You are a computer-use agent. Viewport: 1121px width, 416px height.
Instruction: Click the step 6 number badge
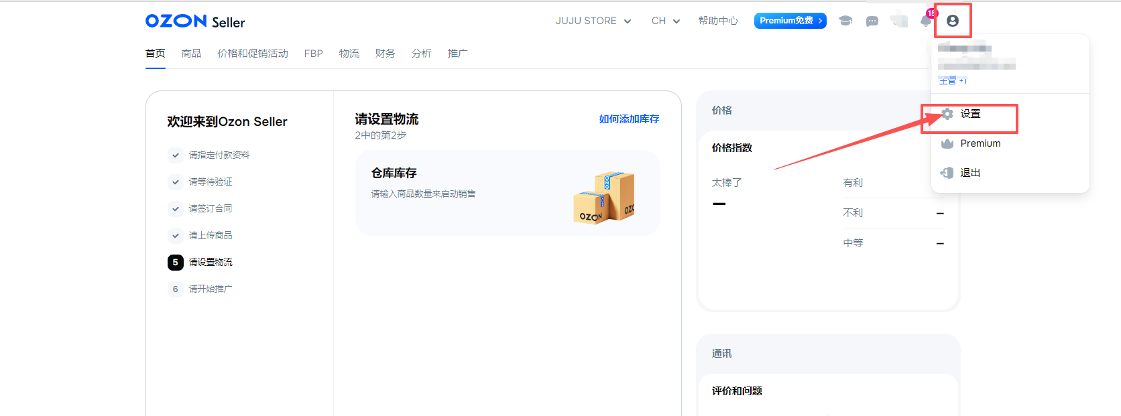175,289
